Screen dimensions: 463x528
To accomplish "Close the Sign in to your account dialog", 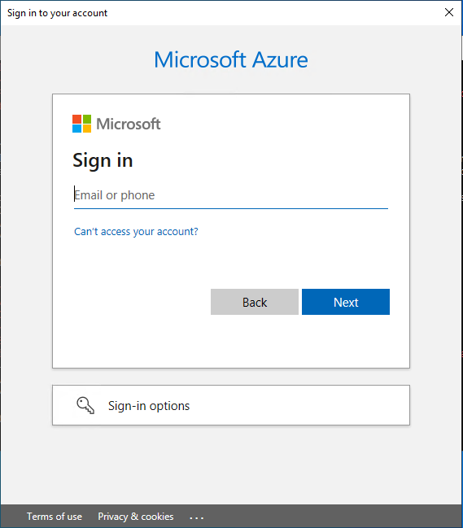I will [449, 12].
